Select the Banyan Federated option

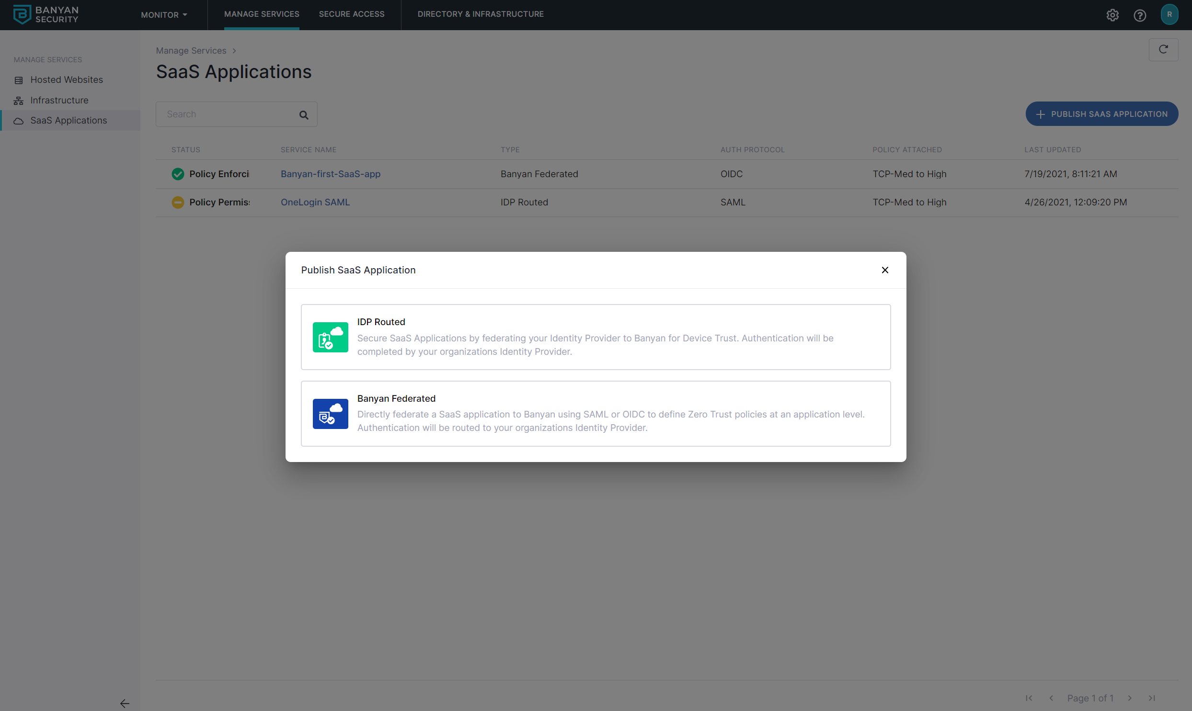click(595, 413)
